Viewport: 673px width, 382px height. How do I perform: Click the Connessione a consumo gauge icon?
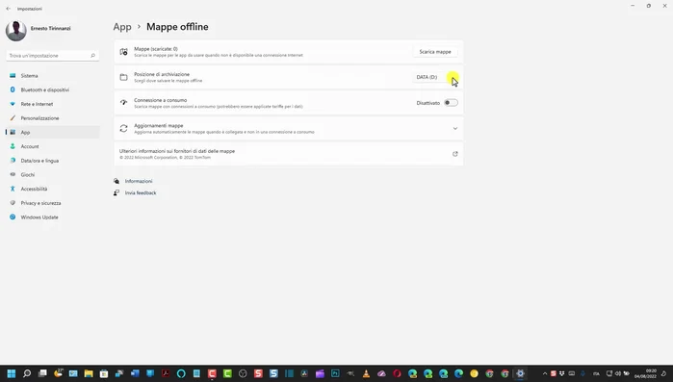click(123, 103)
